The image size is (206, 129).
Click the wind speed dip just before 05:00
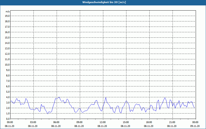click(x=48, y=114)
